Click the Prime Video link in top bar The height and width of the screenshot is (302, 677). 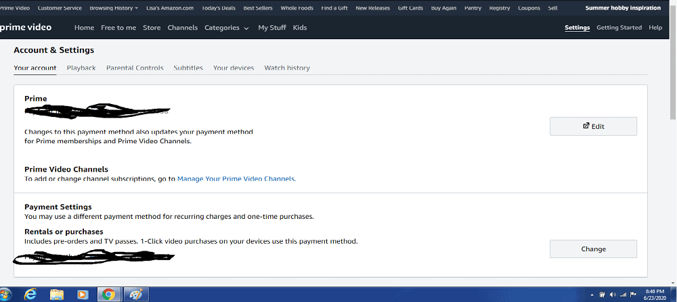pyautogui.click(x=15, y=8)
